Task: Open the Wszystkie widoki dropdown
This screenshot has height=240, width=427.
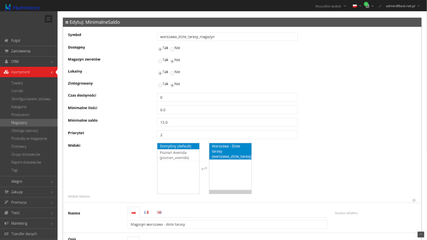Action: (331, 6)
